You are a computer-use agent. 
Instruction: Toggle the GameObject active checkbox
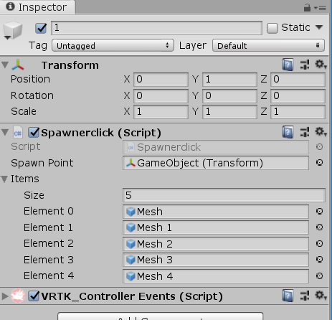pos(41,28)
